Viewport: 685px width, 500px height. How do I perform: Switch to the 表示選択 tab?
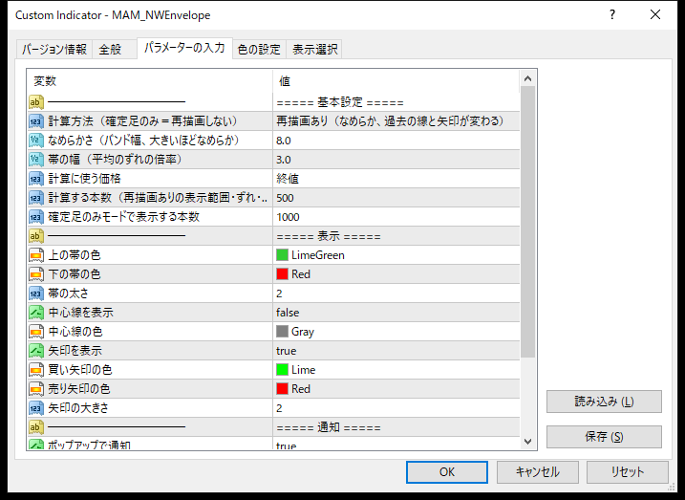click(x=314, y=50)
